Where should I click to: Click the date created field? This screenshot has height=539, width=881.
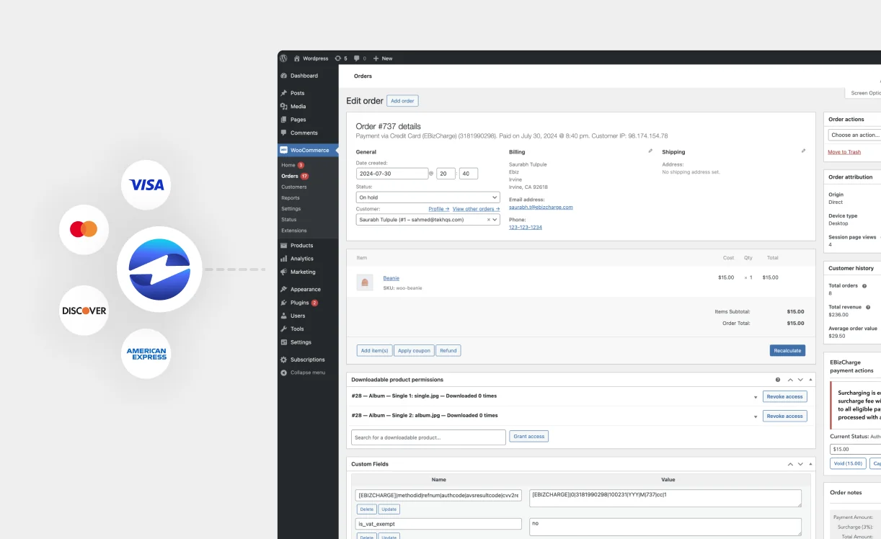click(392, 174)
